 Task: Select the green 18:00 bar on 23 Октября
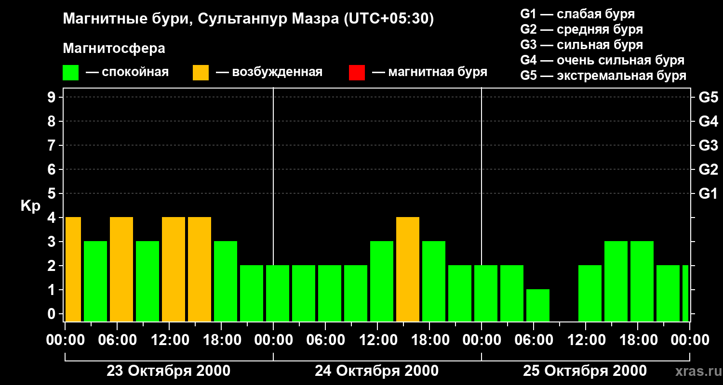pyautogui.click(x=226, y=282)
